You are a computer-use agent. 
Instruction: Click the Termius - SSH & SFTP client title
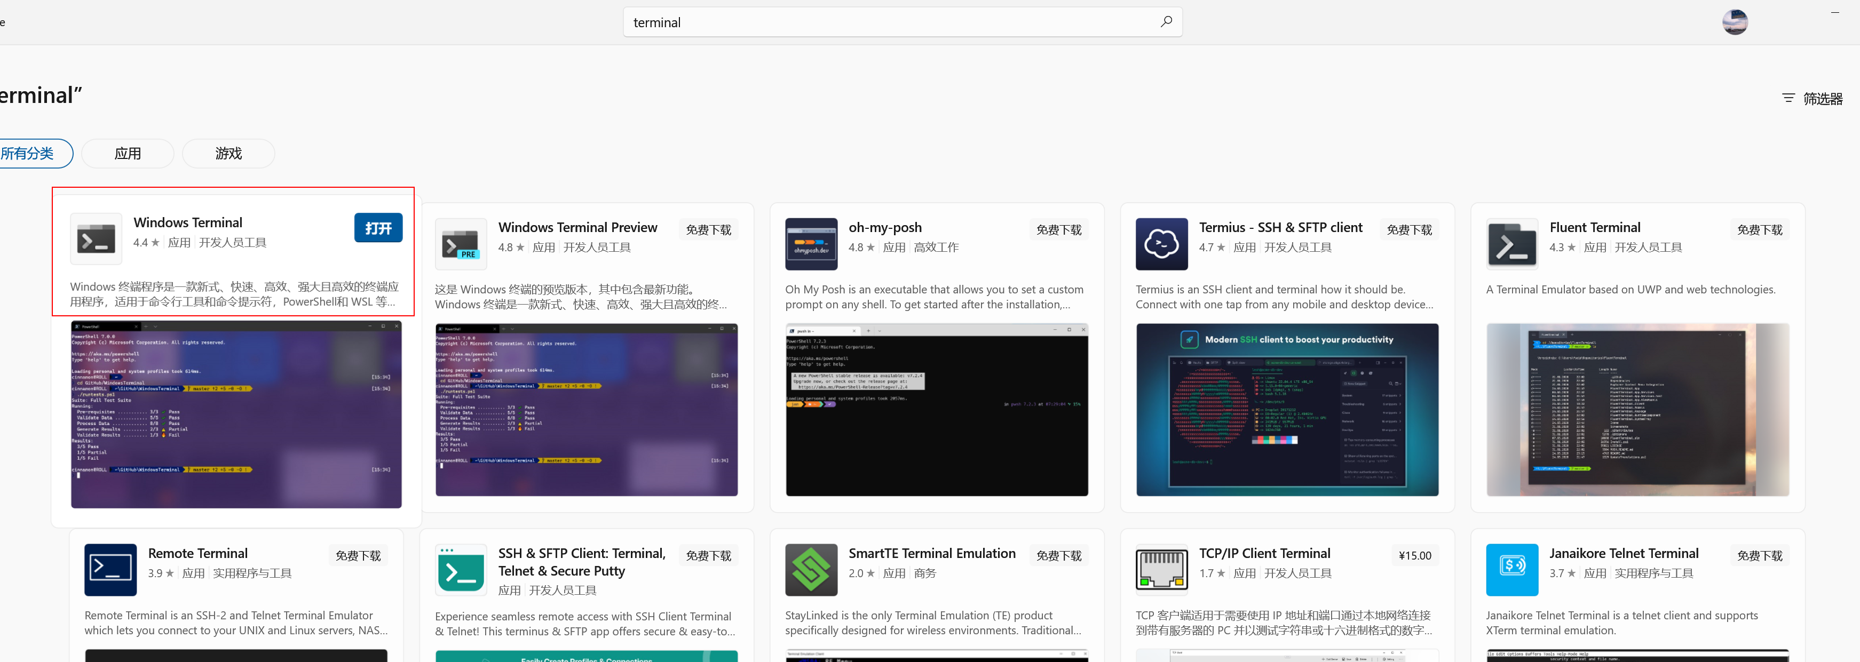(1280, 227)
